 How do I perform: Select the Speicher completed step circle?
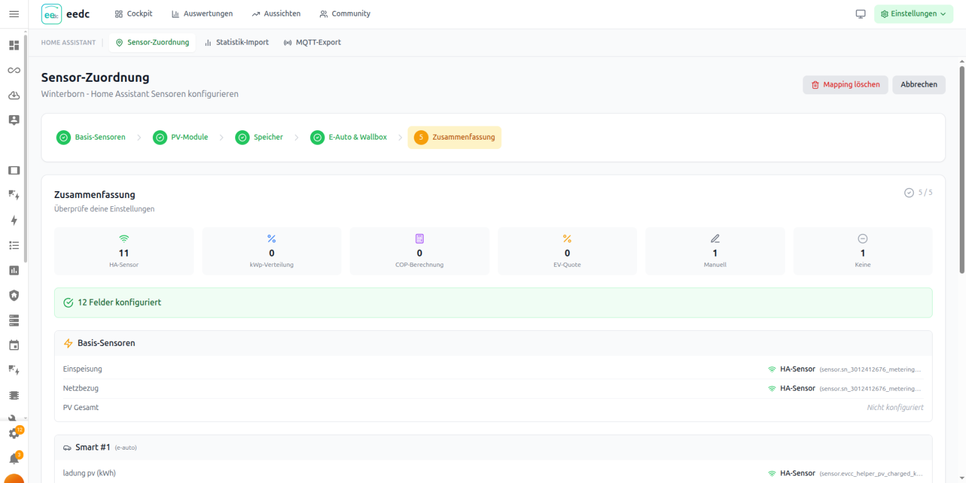click(x=242, y=137)
